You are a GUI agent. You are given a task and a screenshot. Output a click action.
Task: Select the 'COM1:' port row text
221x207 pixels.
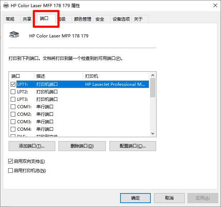pos(24,107)
